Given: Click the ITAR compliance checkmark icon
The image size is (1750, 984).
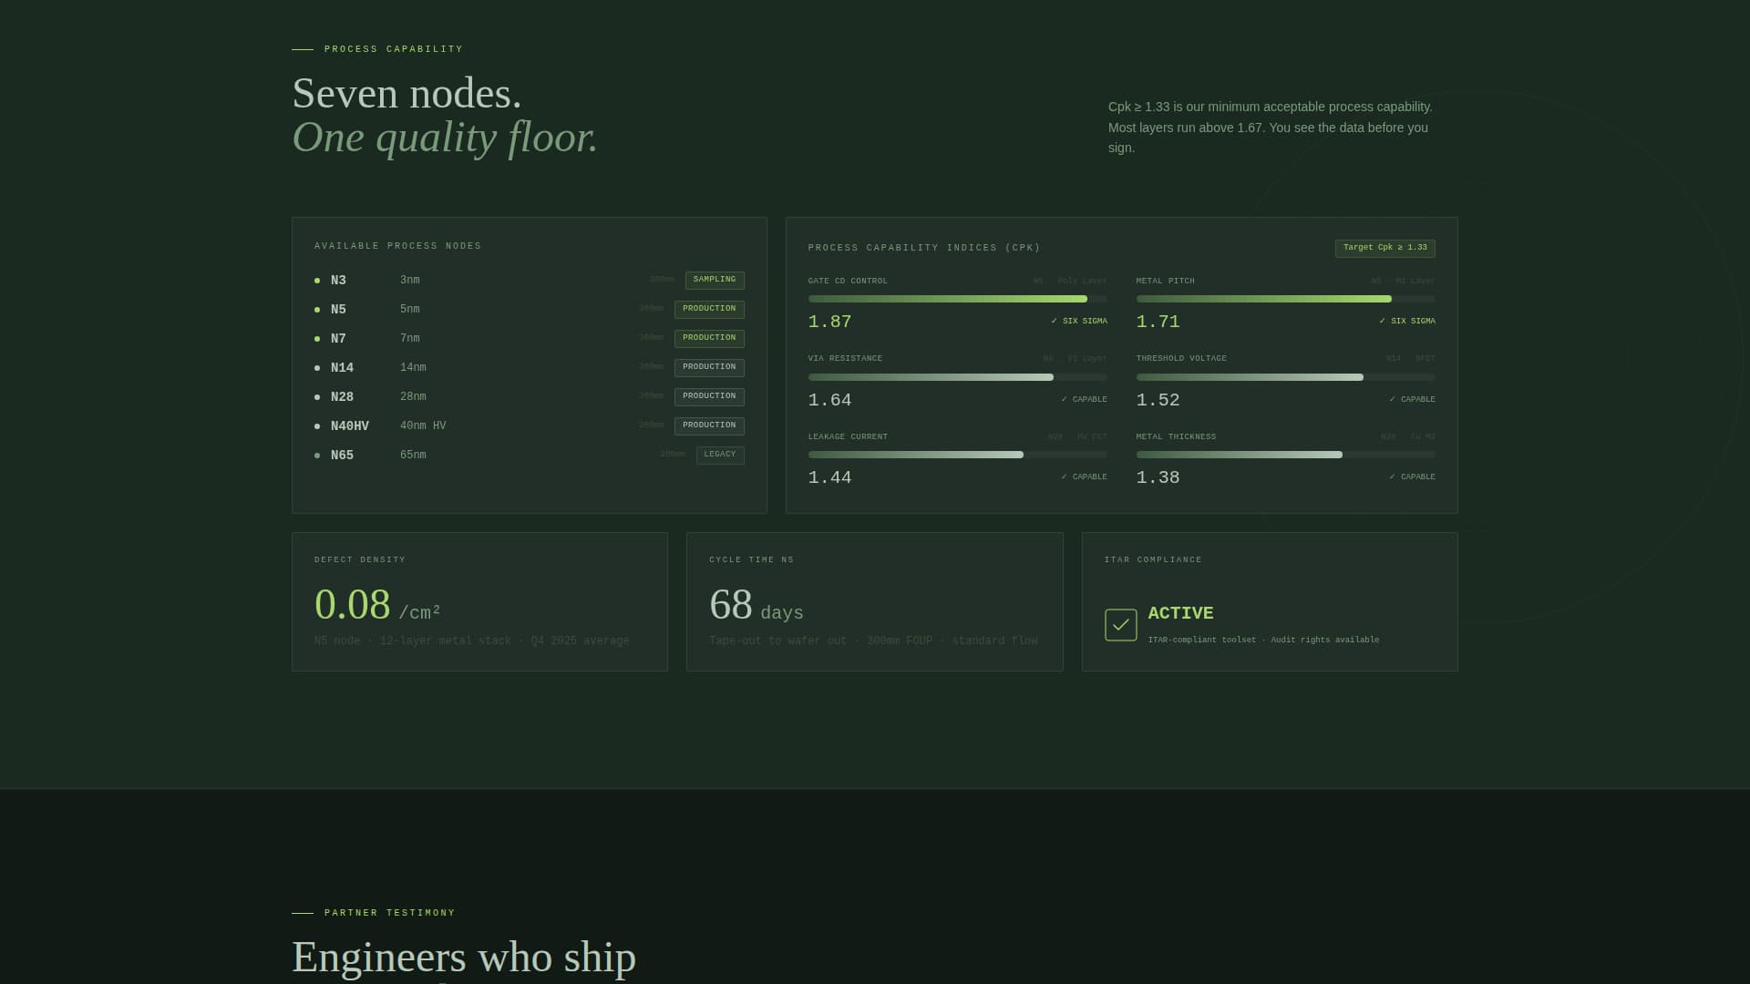Looking at the screenshot, I should point(1120,625).
